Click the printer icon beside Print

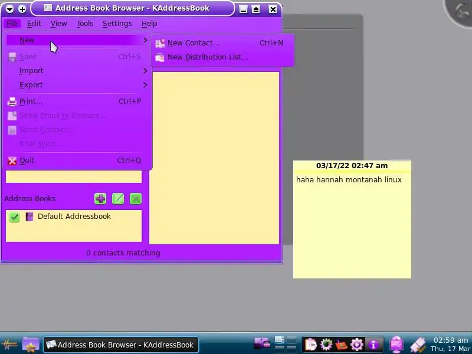(x=12, y=101)
